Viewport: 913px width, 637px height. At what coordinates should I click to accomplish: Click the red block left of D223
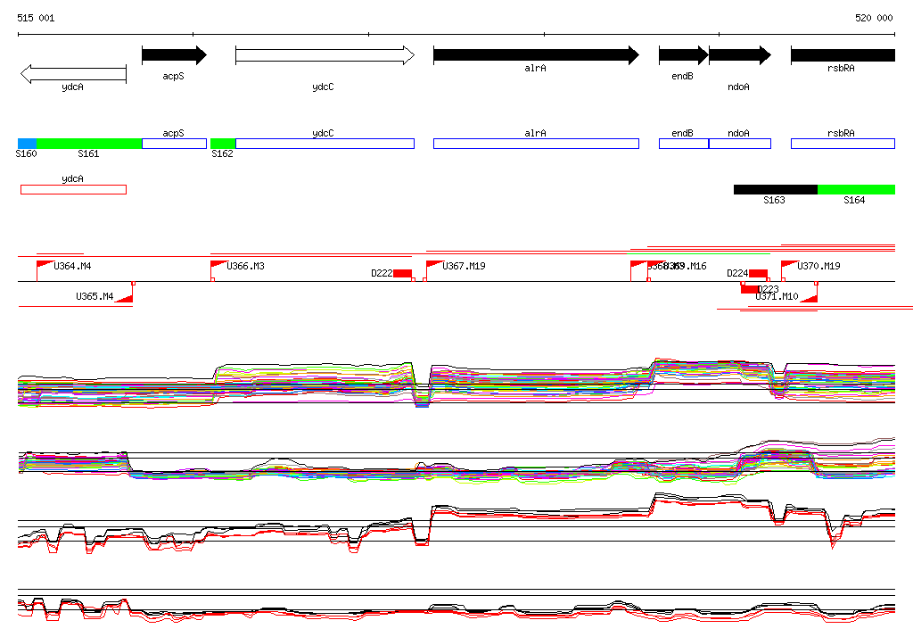tap(749, 289)
